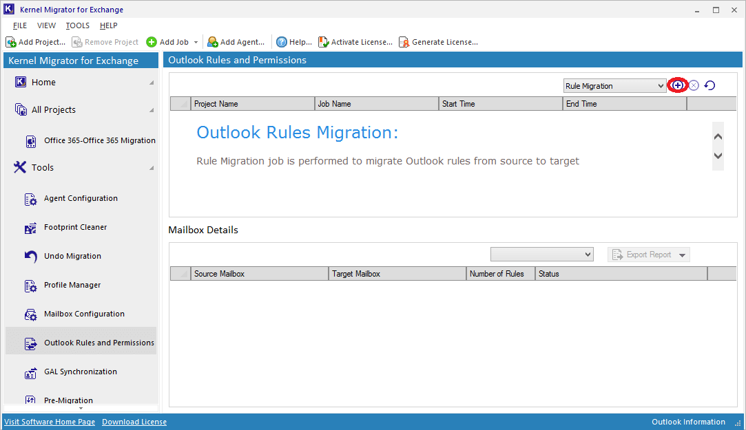Collapse the Home section arrow
The width and height of the screenshot is (746, 430).
coord(152,83)
